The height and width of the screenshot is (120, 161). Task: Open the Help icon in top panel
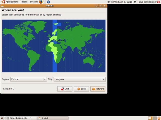(x=48, y=2)
